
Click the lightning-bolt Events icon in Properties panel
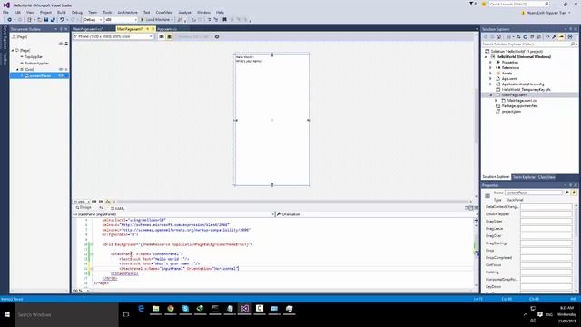coord(574,193)
